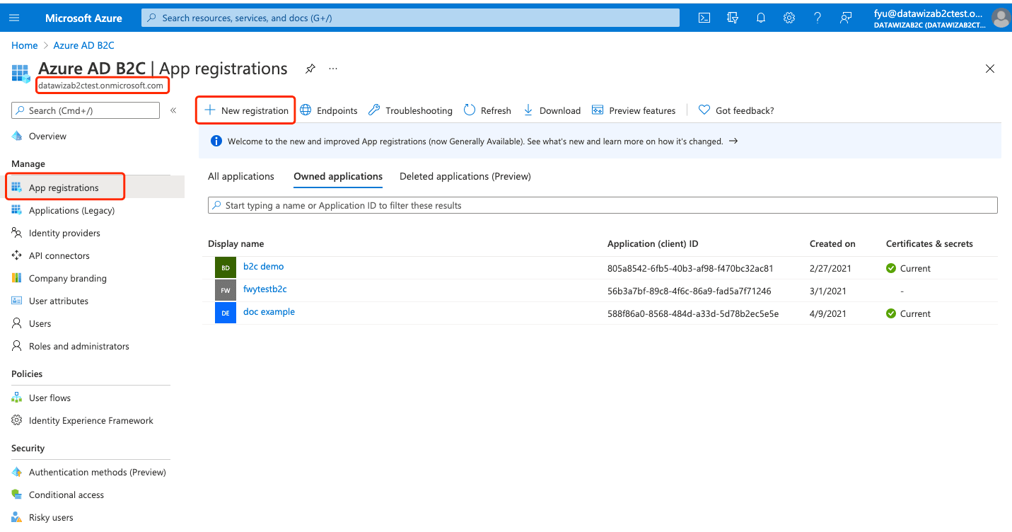Viewport: 1012px width, 532px height.
Task: Open the Cloud Shell icon
Action: (x=704, y=18)
